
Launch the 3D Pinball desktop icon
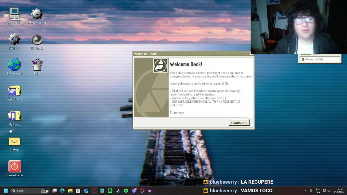point(37,42)
